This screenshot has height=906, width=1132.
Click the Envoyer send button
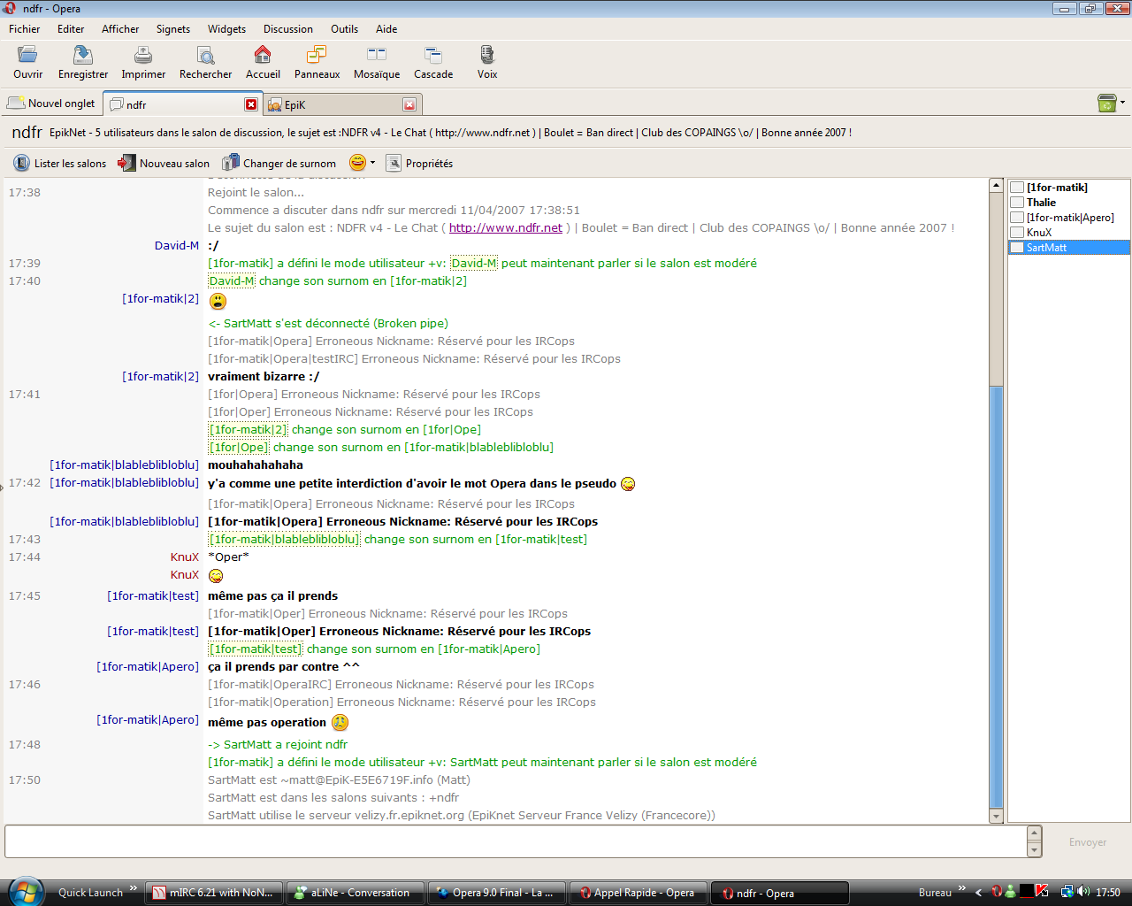pyautogui.click(x=1087, y=842)
